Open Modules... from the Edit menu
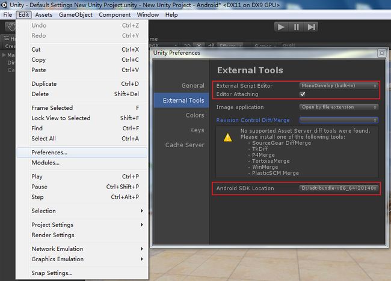Viewport: 391px width, 281px height. coord(82,163)
